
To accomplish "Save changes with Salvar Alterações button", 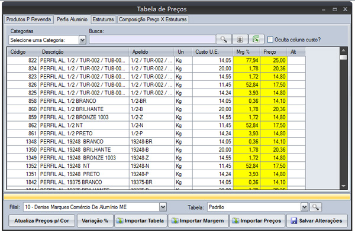I will pos(317,220).
